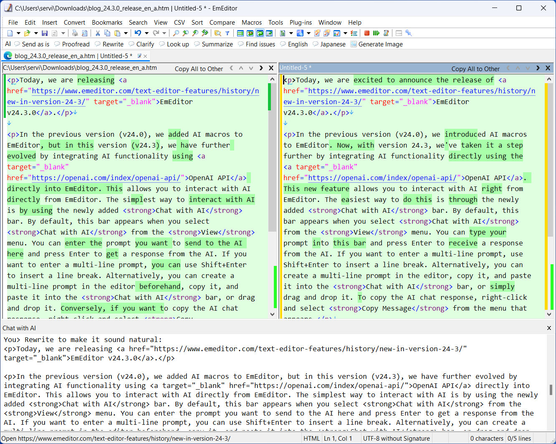
Task: Open the Compare menu
Action: 222,23
